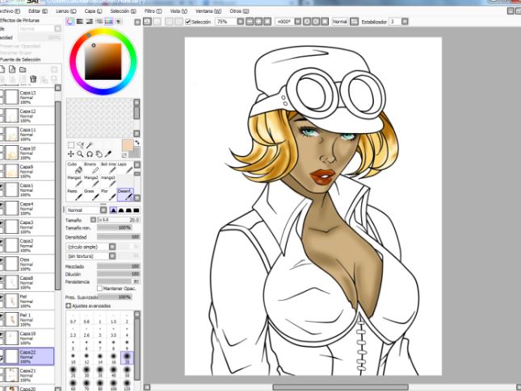Image resolution: width=521 pixels, height=391 pixels.
Task: Create a new layer folder
Action: click(x=23, y=69)
